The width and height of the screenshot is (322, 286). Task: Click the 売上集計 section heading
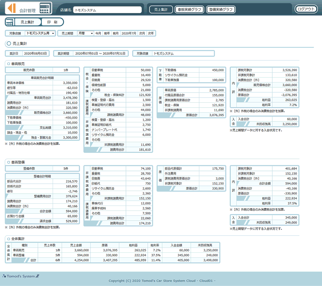pos(20,44)
